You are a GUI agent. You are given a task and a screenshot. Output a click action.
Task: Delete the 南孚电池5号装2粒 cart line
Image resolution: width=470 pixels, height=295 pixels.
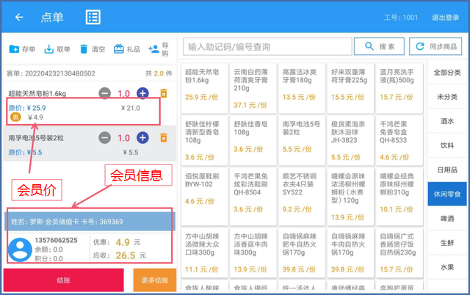[x=163, y=138]
